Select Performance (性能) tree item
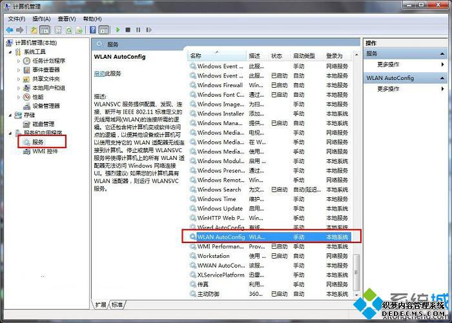452x323 pixels. (37, 97)
